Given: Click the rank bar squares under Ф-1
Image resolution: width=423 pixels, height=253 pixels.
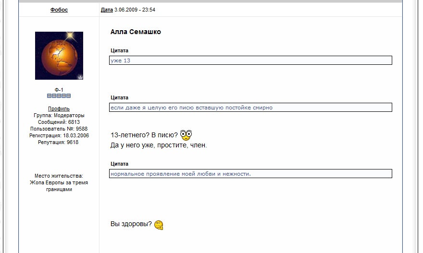Looking at the screenshot, I should pyautogui.click(x=59, y=96).
